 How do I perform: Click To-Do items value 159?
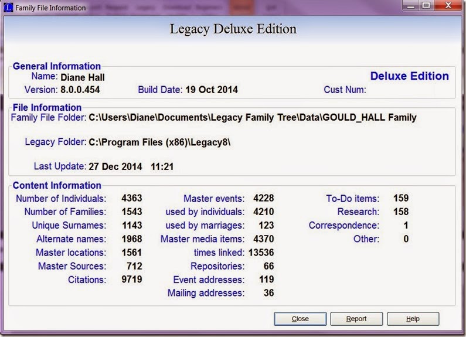[401, 198]
